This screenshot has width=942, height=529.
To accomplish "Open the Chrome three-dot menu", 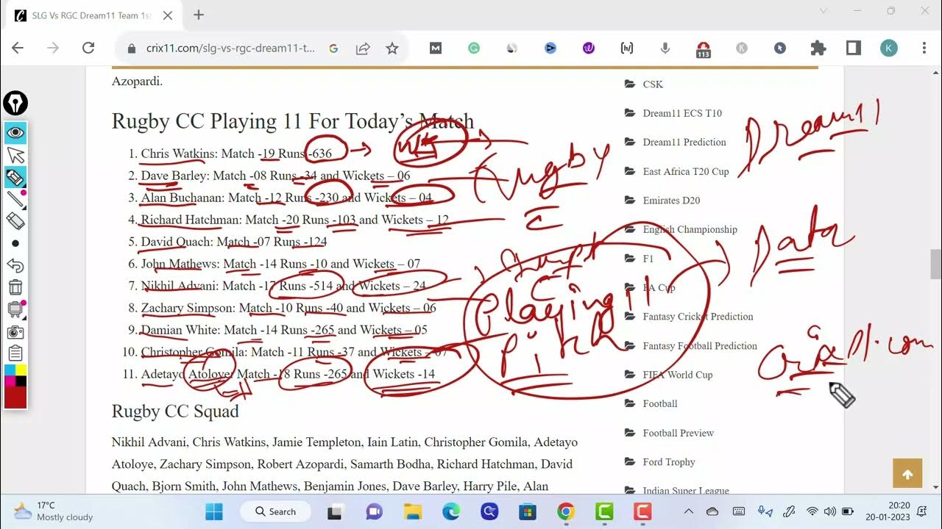I will coord(924,48).
